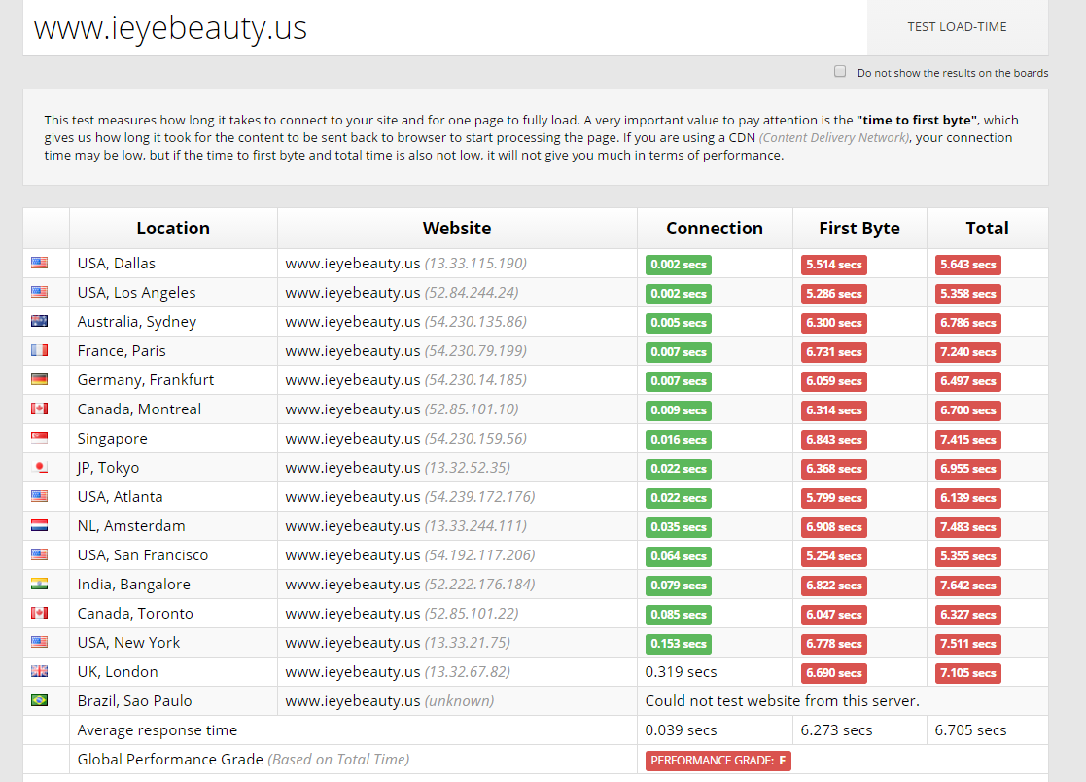Click the Germany flag icon for Frankfurt
Viewport: 1086px width, 782px height.
39,380
